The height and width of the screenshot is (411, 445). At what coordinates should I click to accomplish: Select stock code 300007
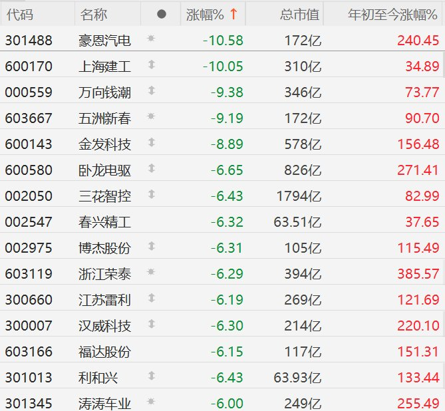click(x=29, y=326)
